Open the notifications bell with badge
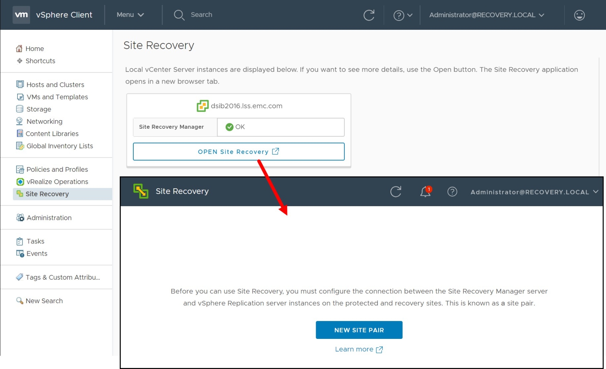The image size is (606, 369). pos(426,191)
